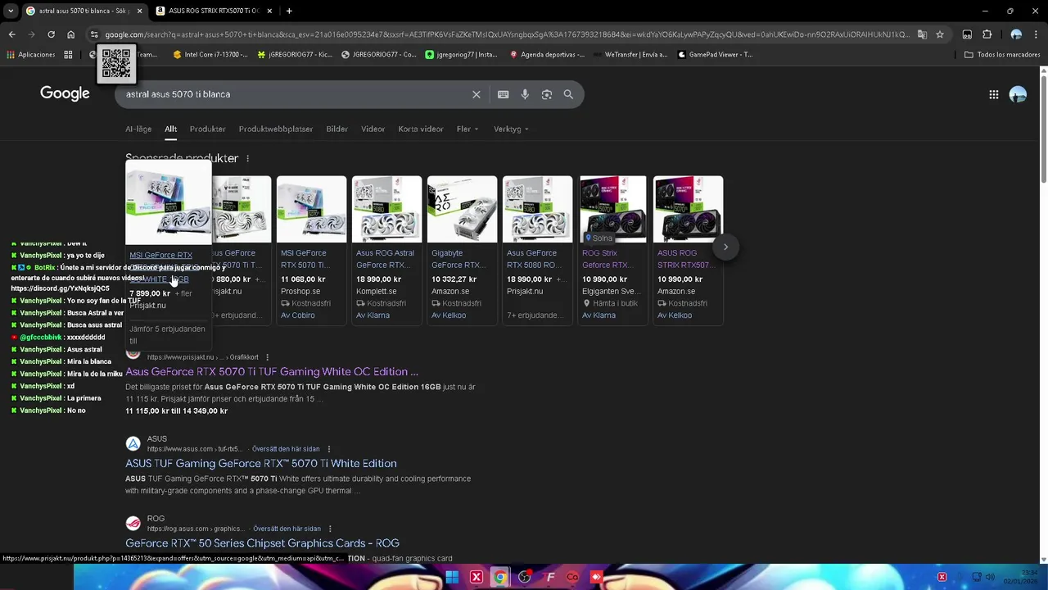Screen dimensions: 1048x590
Task: Open more options for prisjakt.nu result
Action: pyautogui.click(x=268, y=357)
